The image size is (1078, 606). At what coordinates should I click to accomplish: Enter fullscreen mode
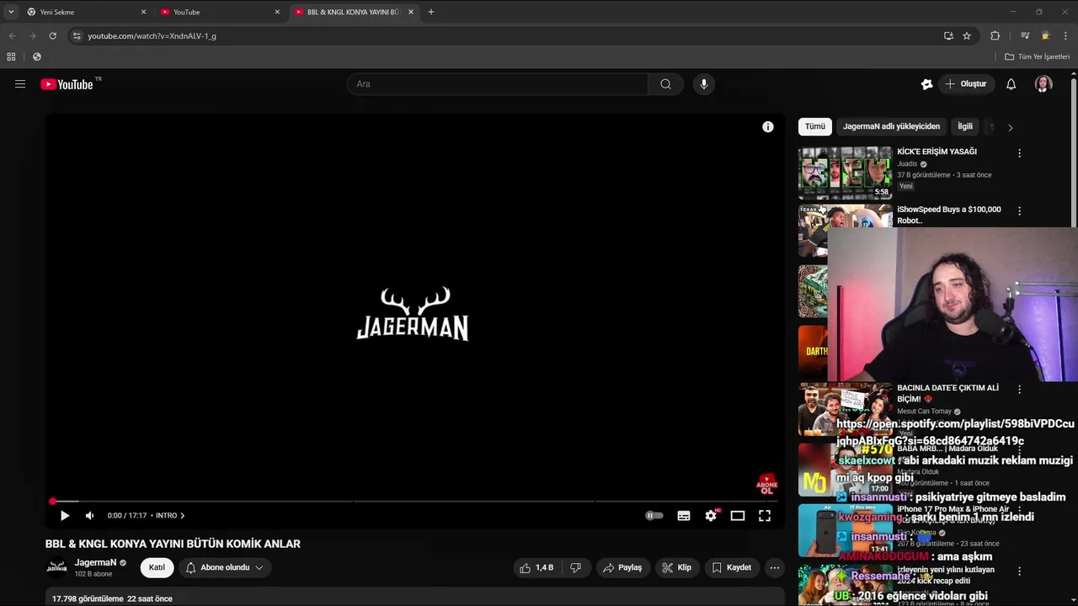[765, 516]
